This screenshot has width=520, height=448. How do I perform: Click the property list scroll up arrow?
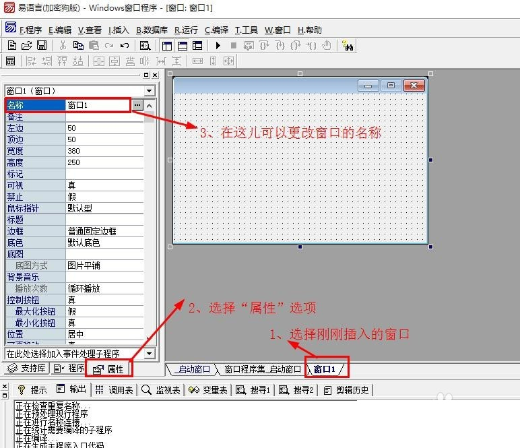[150, 106]
